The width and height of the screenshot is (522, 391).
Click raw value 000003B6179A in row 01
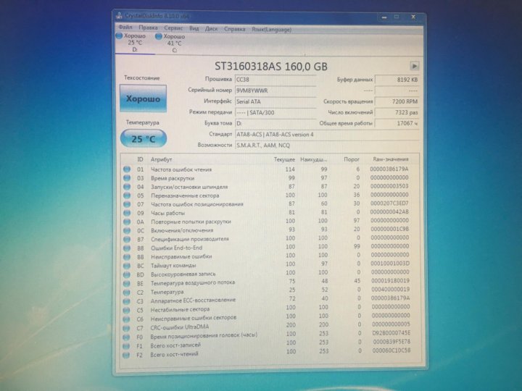[x=389, y=169]
